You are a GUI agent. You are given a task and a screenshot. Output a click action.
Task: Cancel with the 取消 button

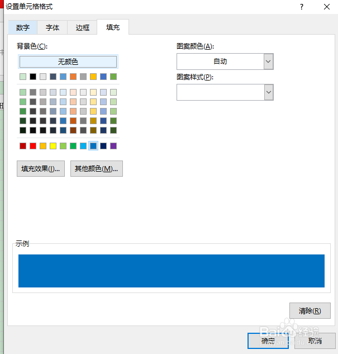pyautogui.click(x=315, y=341)
